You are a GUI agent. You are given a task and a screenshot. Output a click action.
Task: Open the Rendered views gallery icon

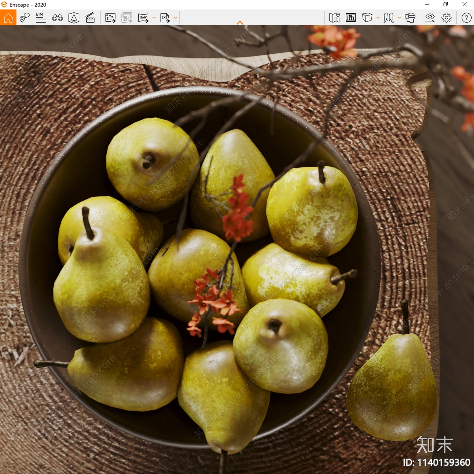click(351, 17)
